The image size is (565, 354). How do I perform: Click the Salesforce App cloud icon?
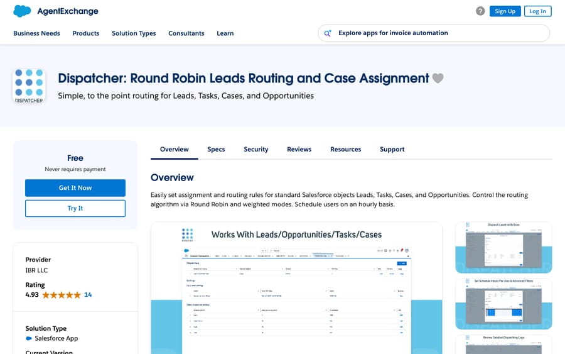tap(29, 338)
